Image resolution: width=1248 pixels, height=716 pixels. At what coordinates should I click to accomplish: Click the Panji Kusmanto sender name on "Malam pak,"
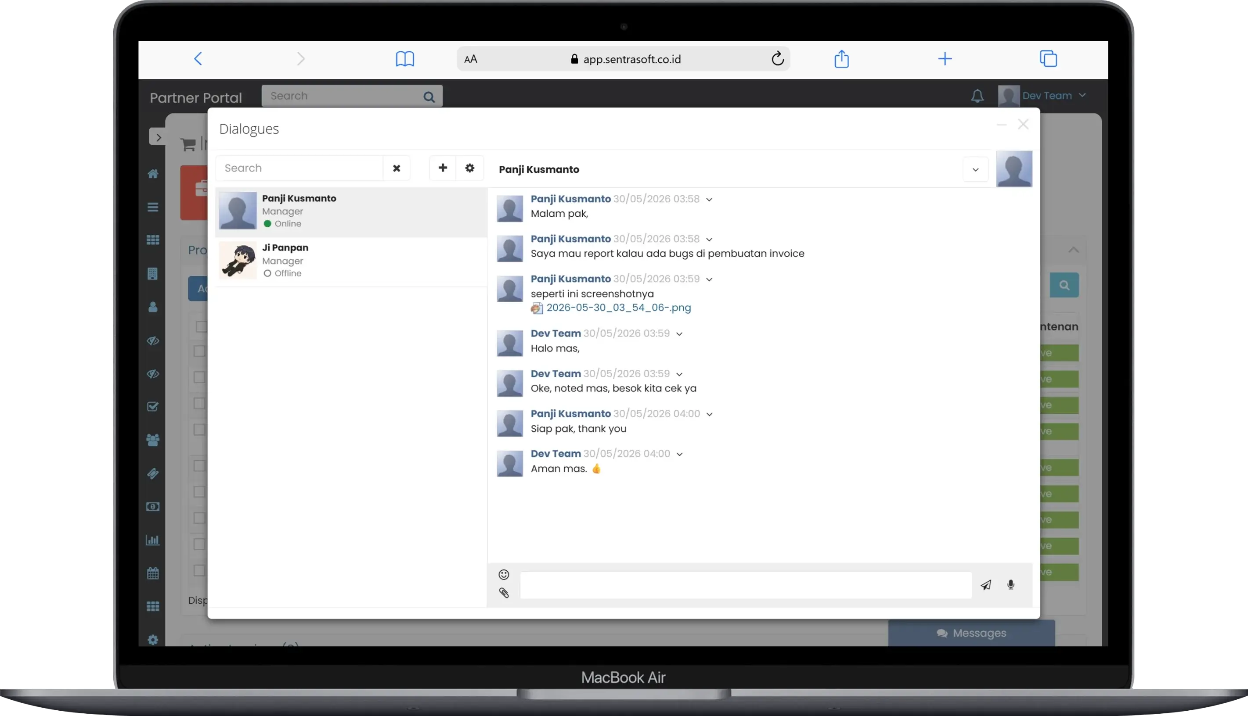coord(570,199)
